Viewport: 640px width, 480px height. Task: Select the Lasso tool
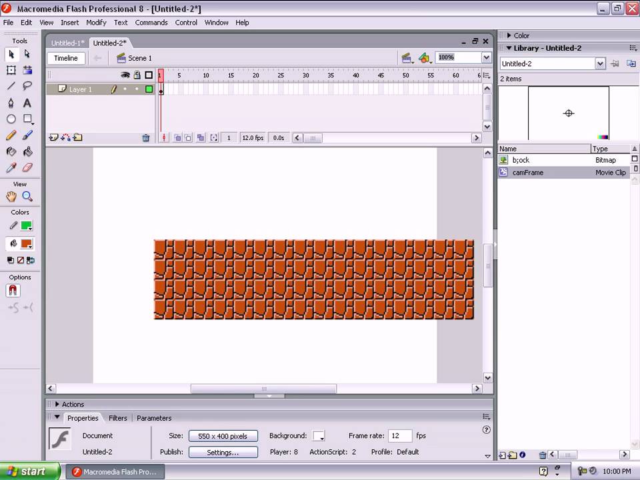click(x=27, y=86)
